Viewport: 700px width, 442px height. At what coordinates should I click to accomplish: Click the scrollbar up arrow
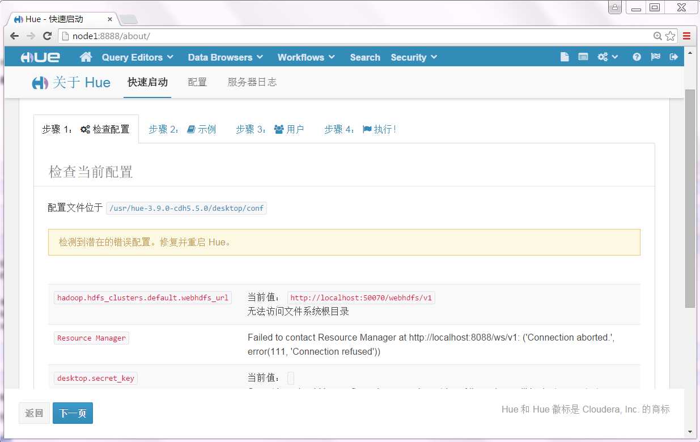pyautogui.click(x=690, y=52)
